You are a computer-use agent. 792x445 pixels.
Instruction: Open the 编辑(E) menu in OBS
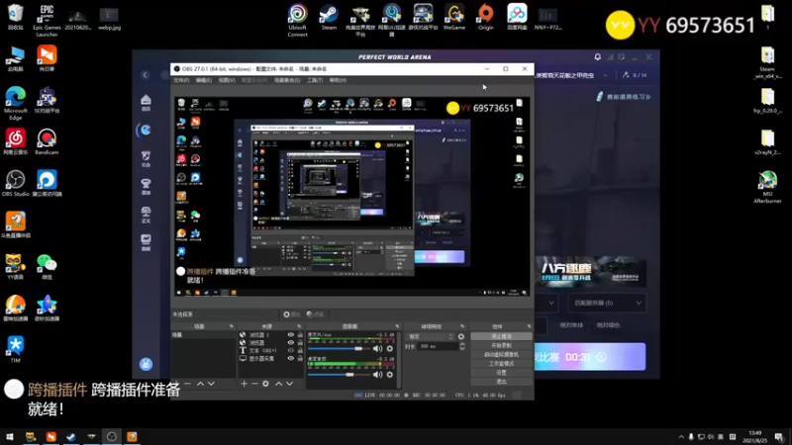click(x=204, y=80)
